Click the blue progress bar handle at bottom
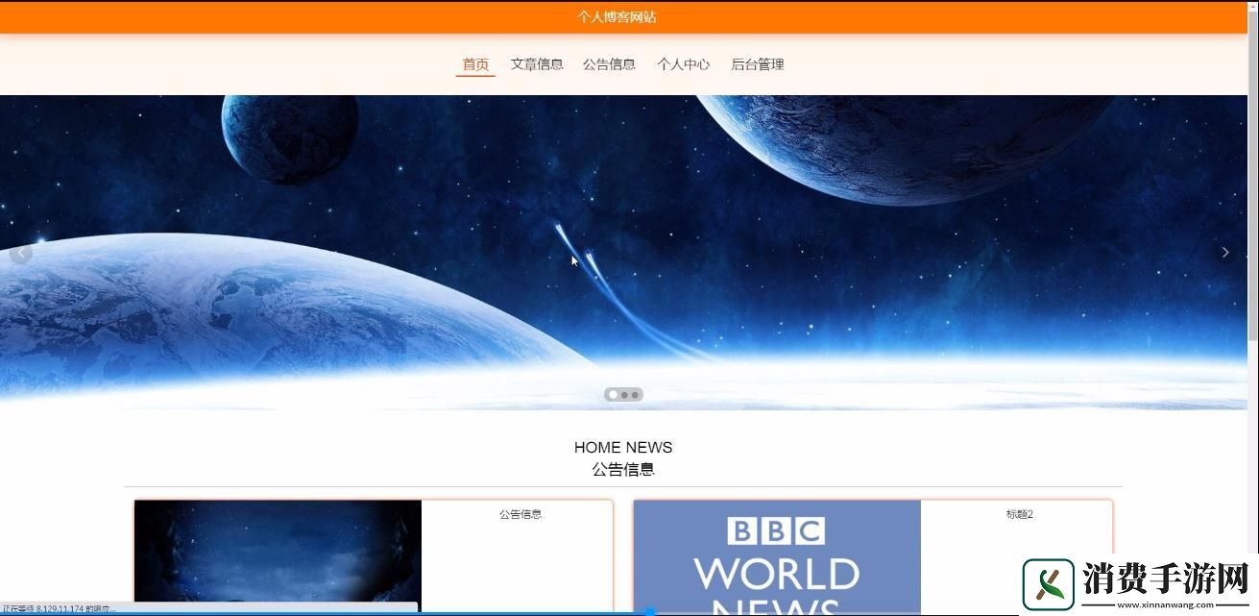 [x=650, y=611]
